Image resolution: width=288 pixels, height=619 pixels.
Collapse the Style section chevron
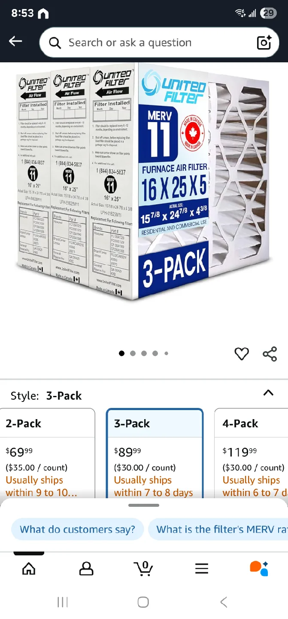[x=268, y=392]
